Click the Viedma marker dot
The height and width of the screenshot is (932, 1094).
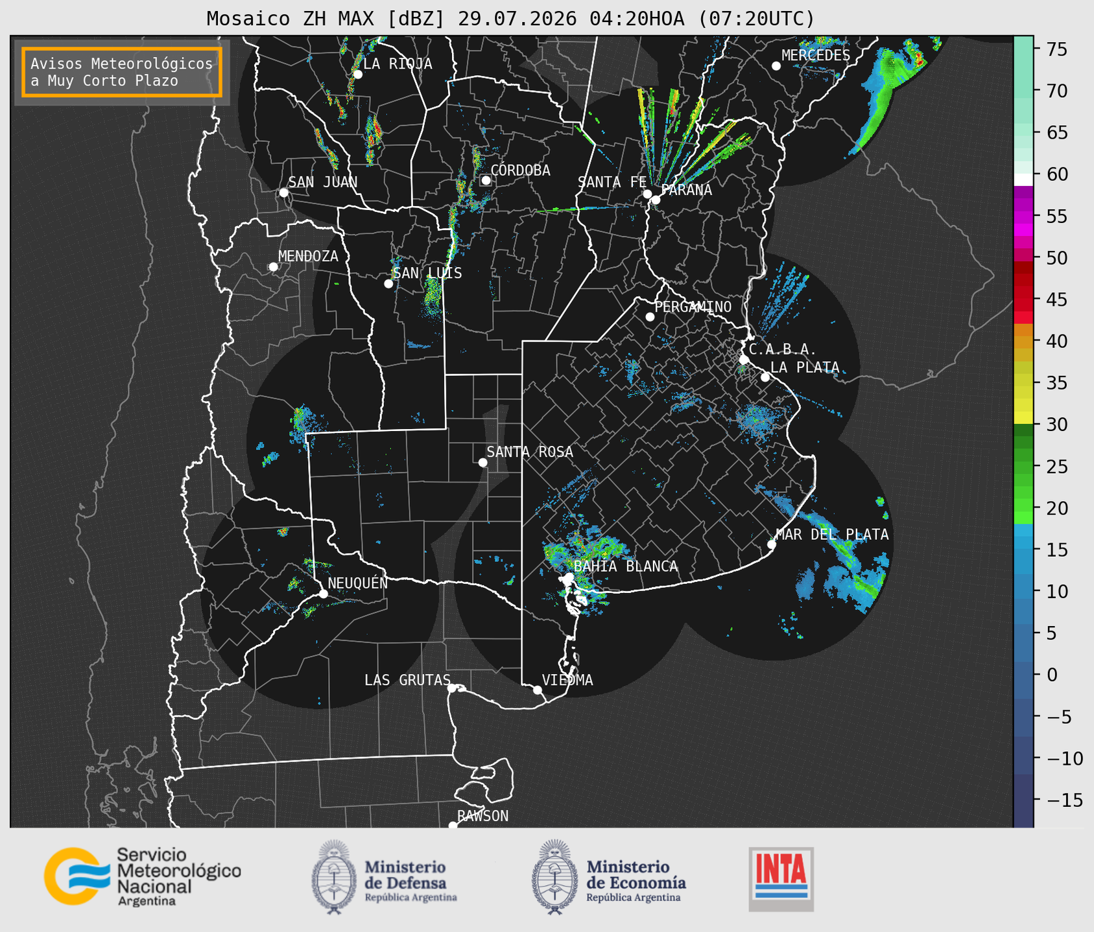538,690
